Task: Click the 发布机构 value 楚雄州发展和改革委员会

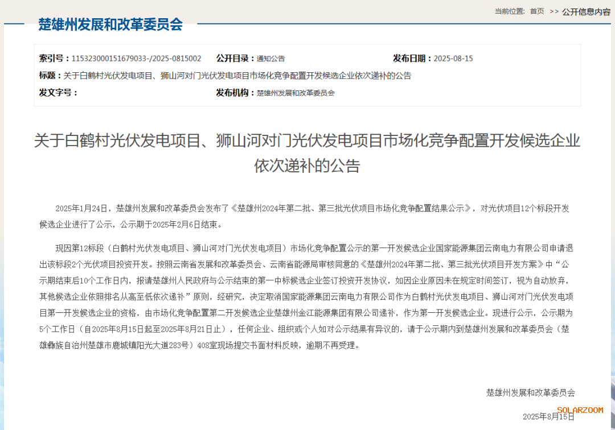Action: (296, 93)
